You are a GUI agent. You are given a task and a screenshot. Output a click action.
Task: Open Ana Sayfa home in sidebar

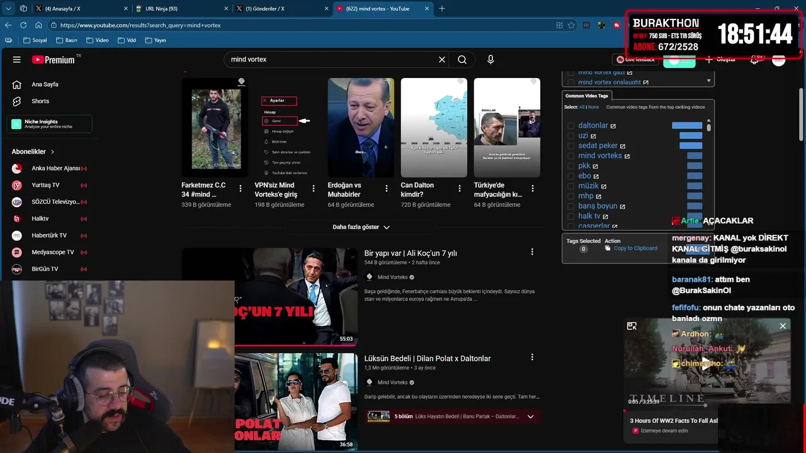click(45, 84)
